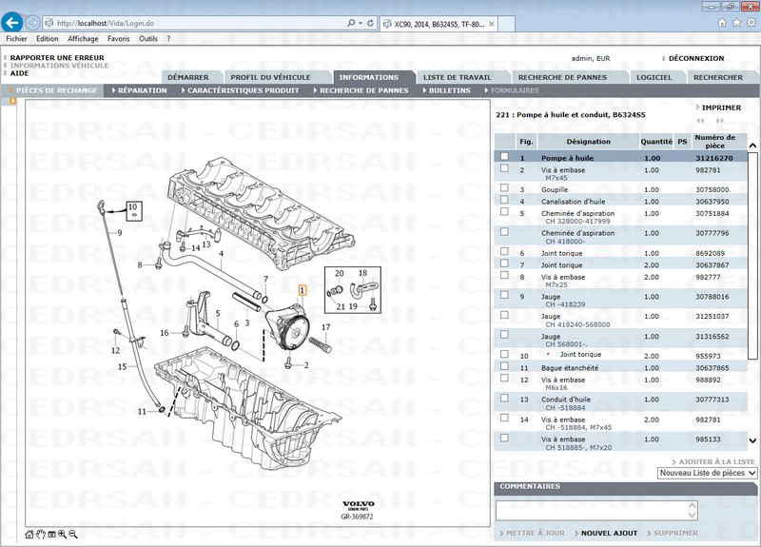Expand the Réparation submenu
The width and height of the screenshot is (761, 547).
tap(140, 90)
